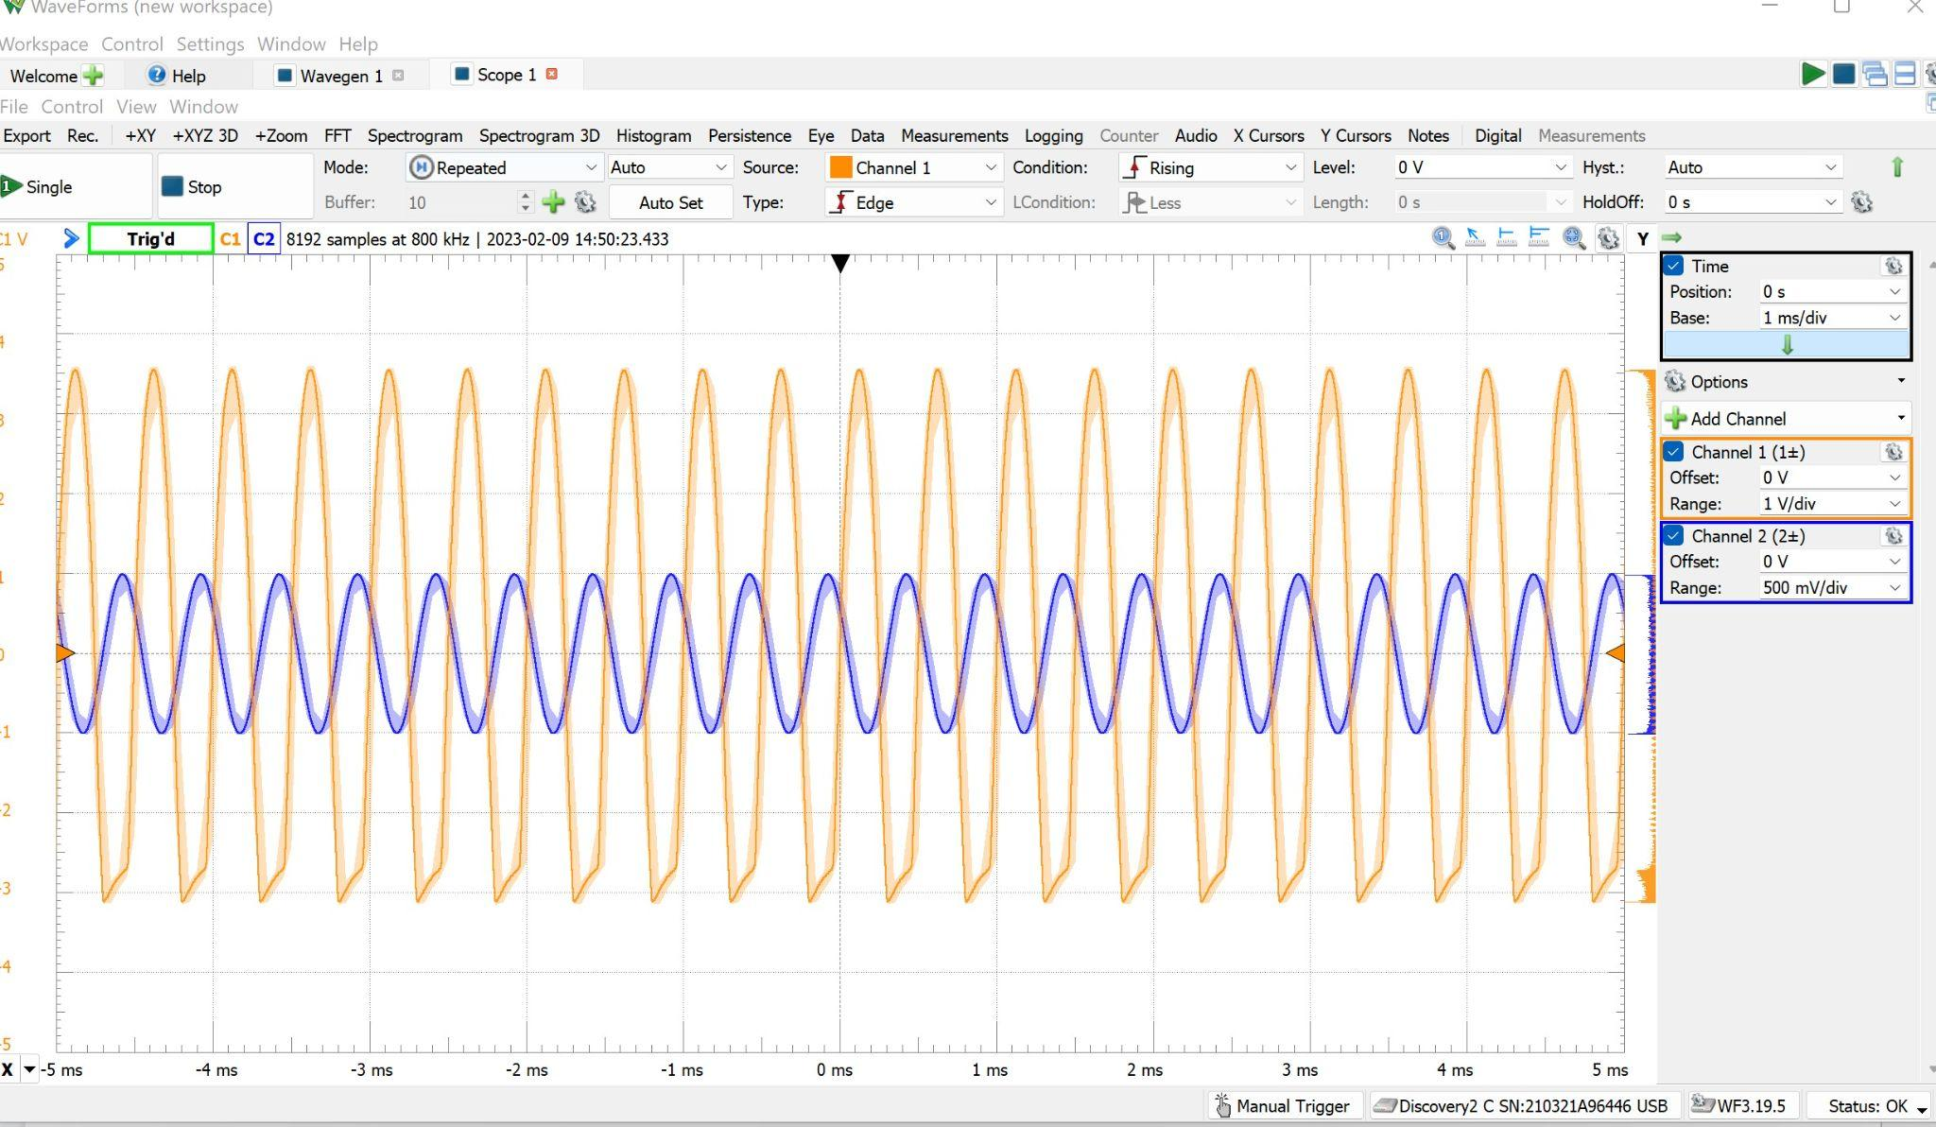Open the buffer settings gear icon
1936x1127 pixels.
pos(585,201)
